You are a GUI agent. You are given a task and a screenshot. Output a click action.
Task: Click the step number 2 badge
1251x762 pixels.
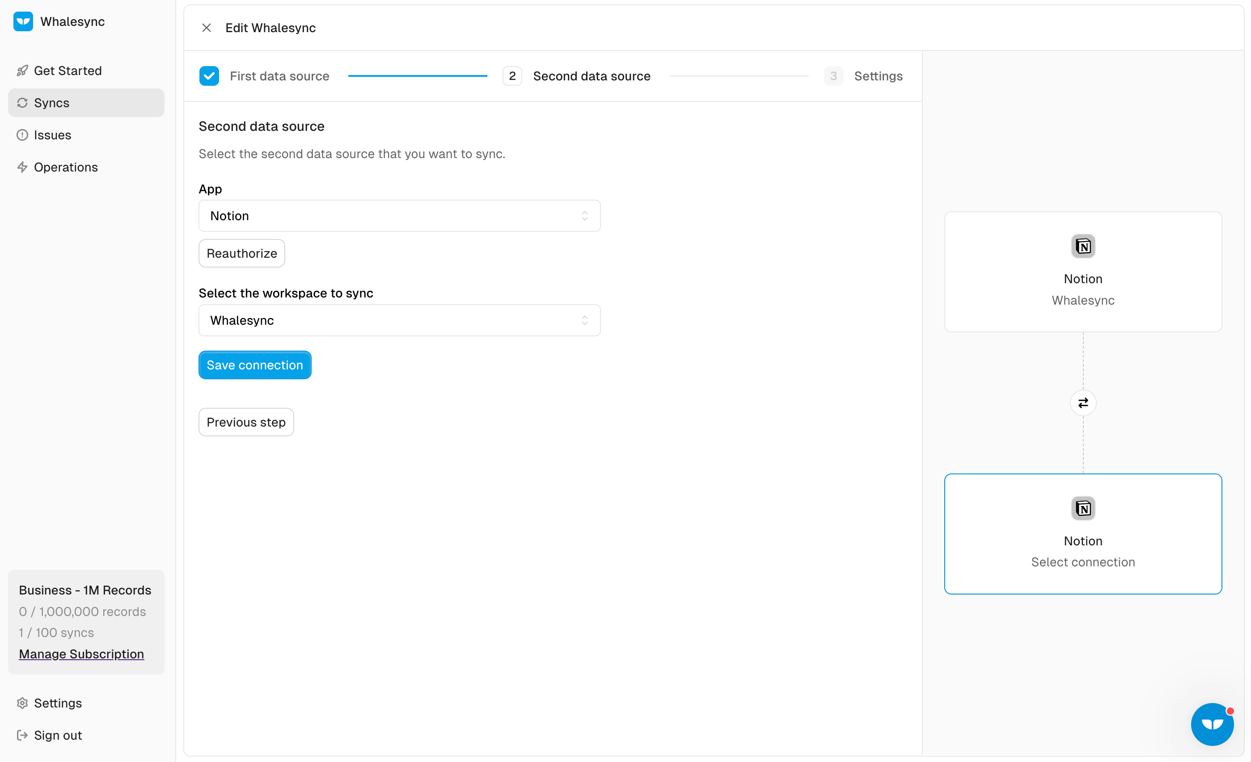512,76
